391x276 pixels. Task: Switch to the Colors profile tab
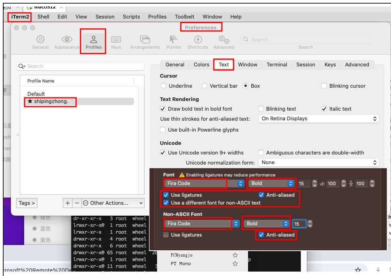tap(201, 65)
